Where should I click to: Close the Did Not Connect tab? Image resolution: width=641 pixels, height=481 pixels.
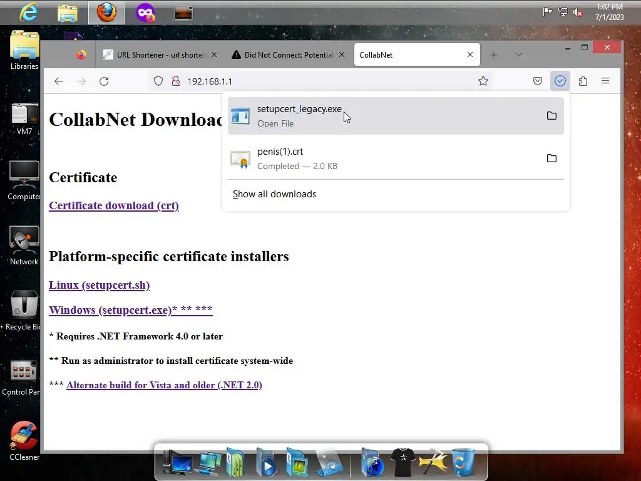pyautogui.click(x=342, y=55)
